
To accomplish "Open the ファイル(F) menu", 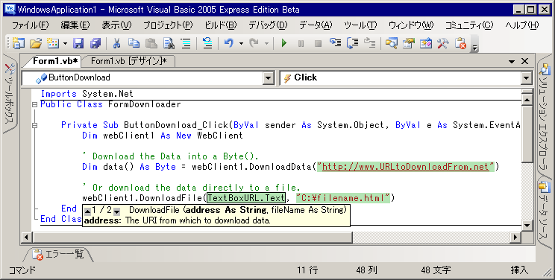I will [x=31, y=25].
